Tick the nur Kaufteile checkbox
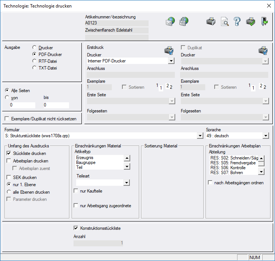This screenshot has height=261, width=275. 76,191
